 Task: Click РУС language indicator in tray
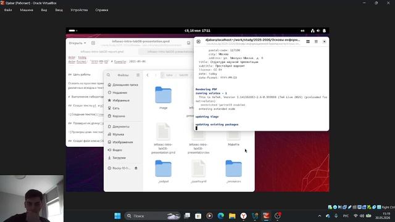pyautogui.click(x=346, y=216)
